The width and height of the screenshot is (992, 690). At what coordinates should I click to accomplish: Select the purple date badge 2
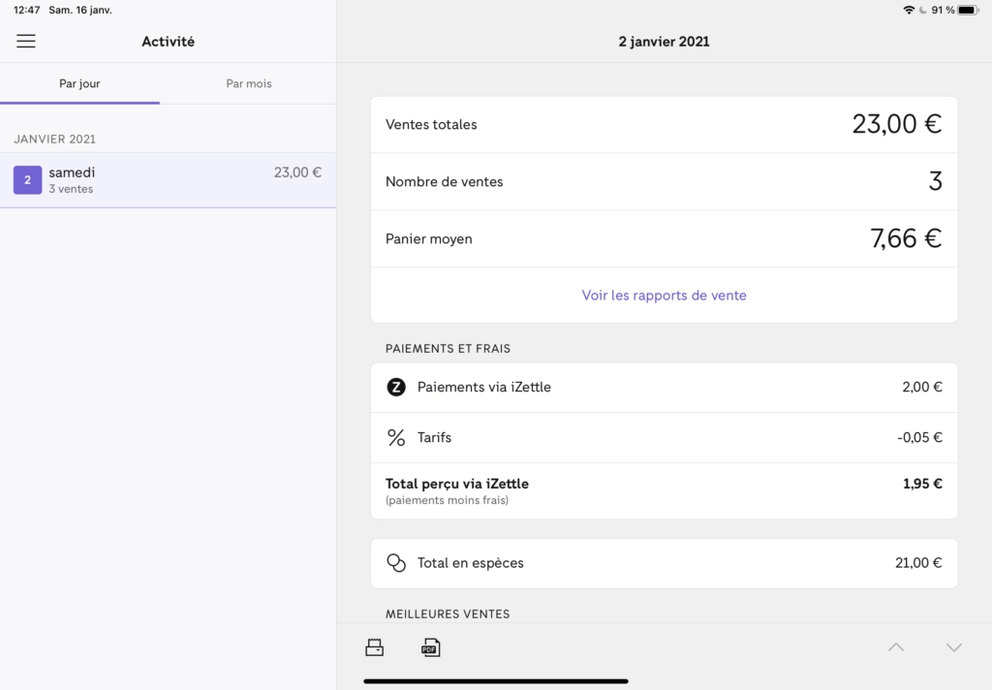(27, 180)
